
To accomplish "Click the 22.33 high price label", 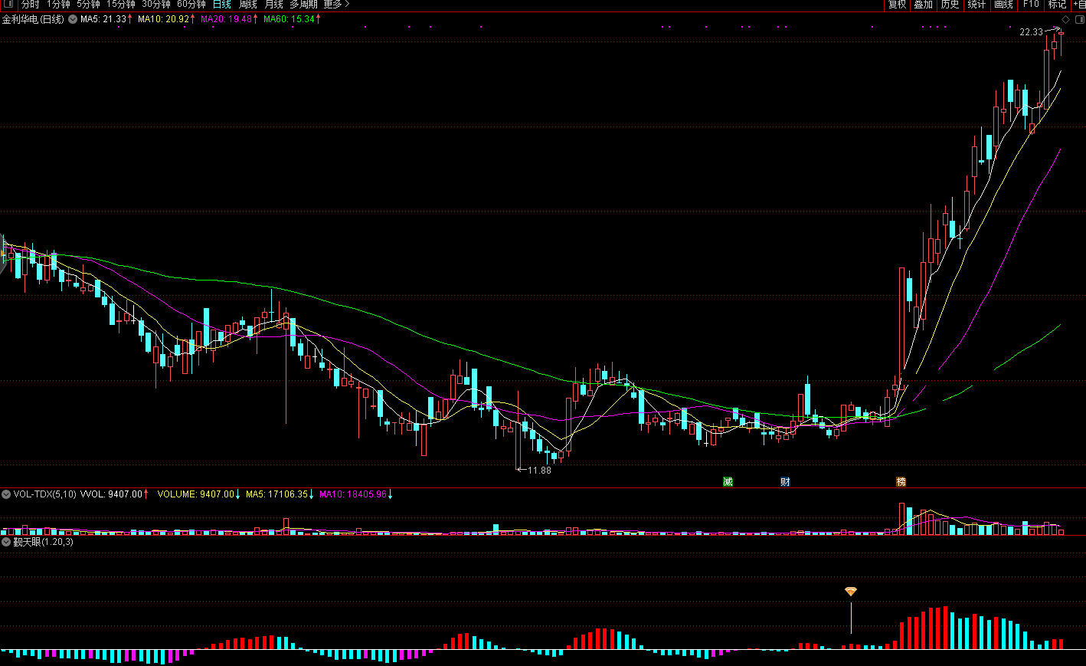I will pos(1031,32).
